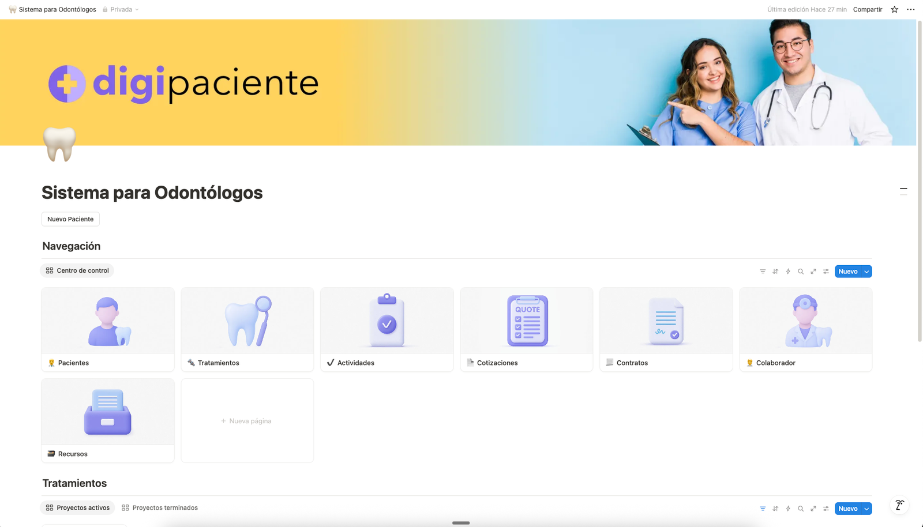Click Compartir in the top bar
Screen dimensions: 923x527
click(x=868, y=9)
